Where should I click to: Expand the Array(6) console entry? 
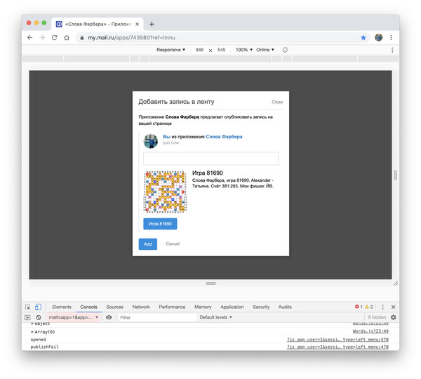(x=32, y=332)
